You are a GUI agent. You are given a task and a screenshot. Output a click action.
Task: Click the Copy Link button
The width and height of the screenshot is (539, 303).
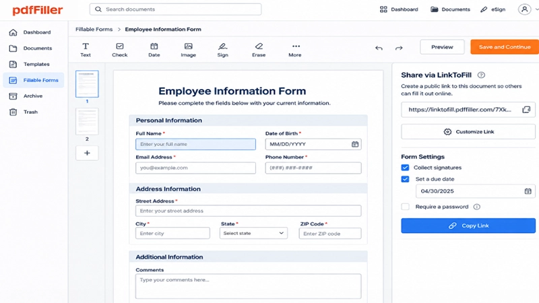click(x=468, y=226)
